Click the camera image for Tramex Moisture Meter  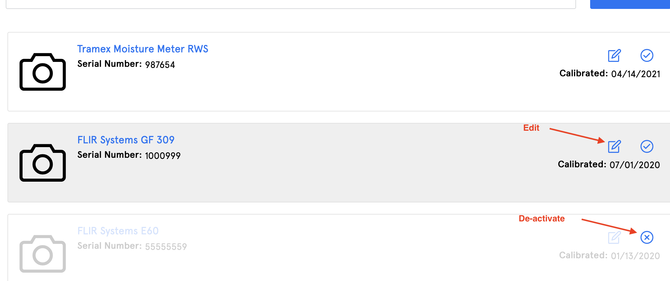[43, 72]
